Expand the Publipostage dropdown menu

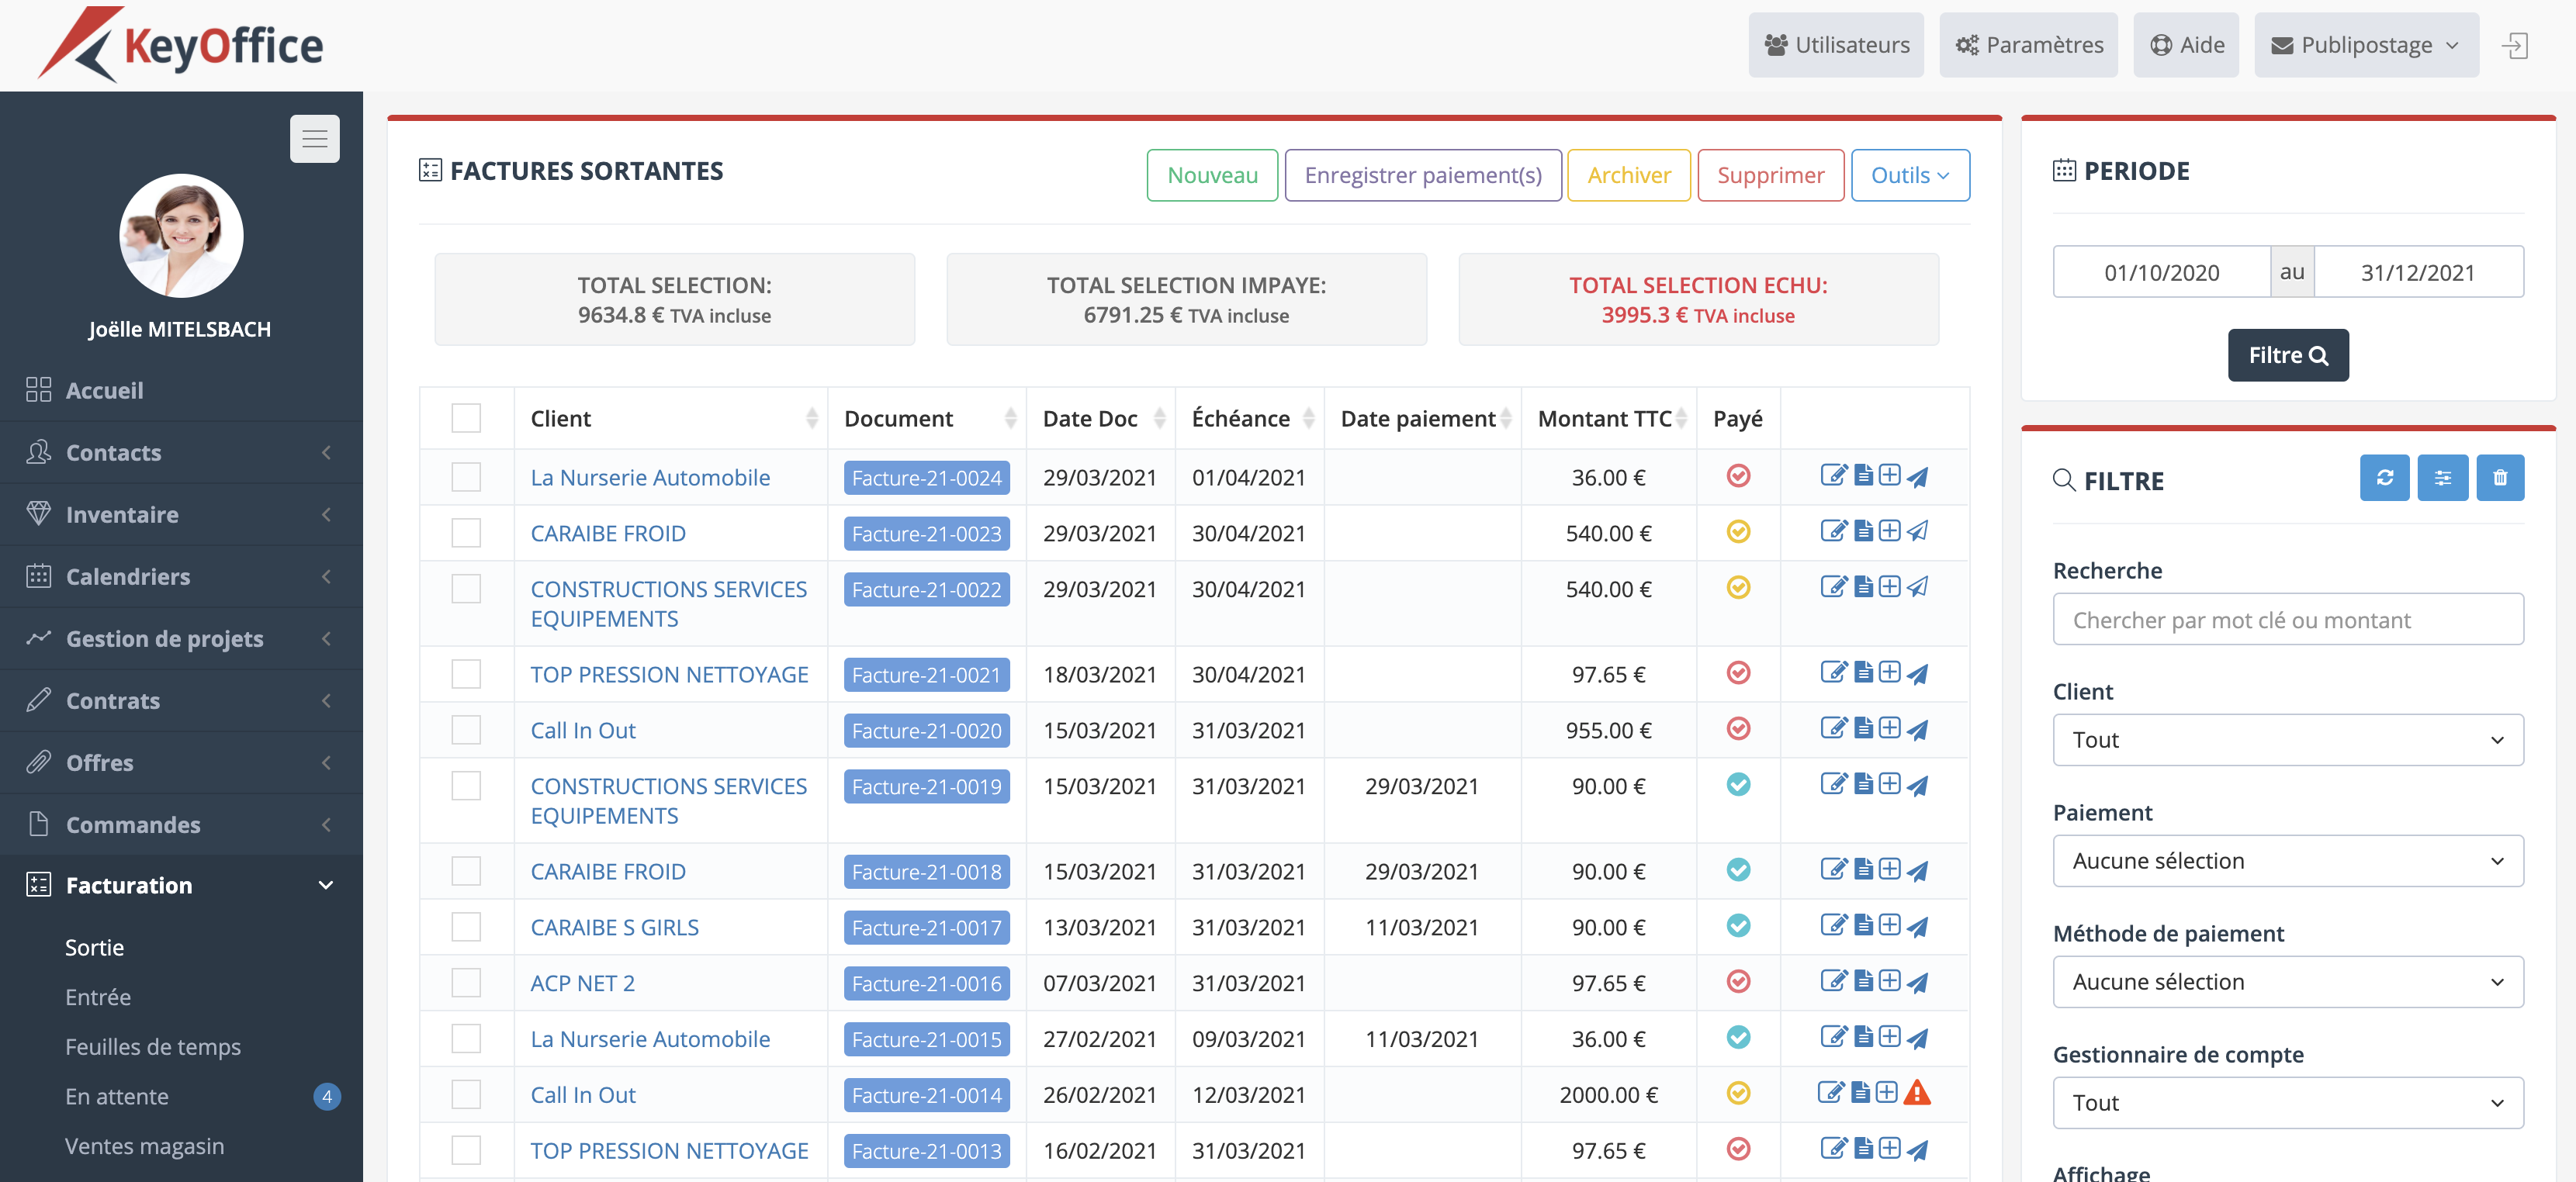pyautogui.click(x=2365, y=46)
